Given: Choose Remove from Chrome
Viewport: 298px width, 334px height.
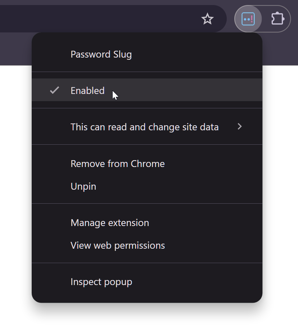Looking at the screenshot, I should (x=118, y=164).
